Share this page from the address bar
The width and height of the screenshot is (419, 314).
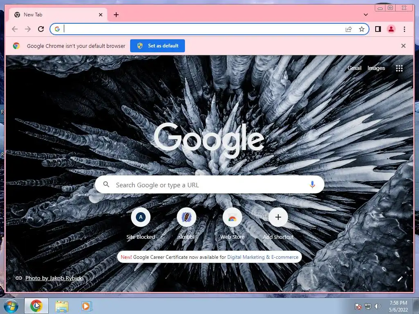point(349,29)
